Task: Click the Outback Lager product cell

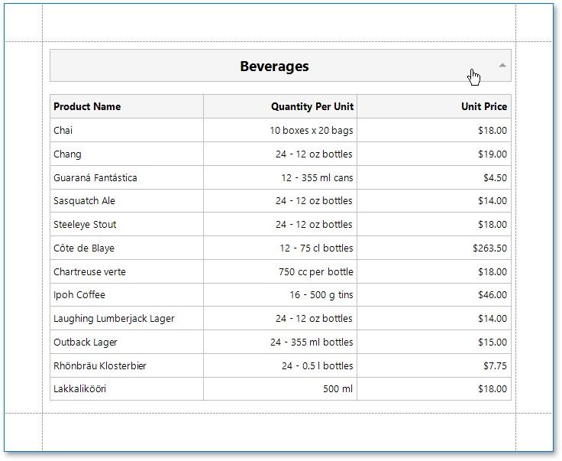Action: tap(86, 343)
